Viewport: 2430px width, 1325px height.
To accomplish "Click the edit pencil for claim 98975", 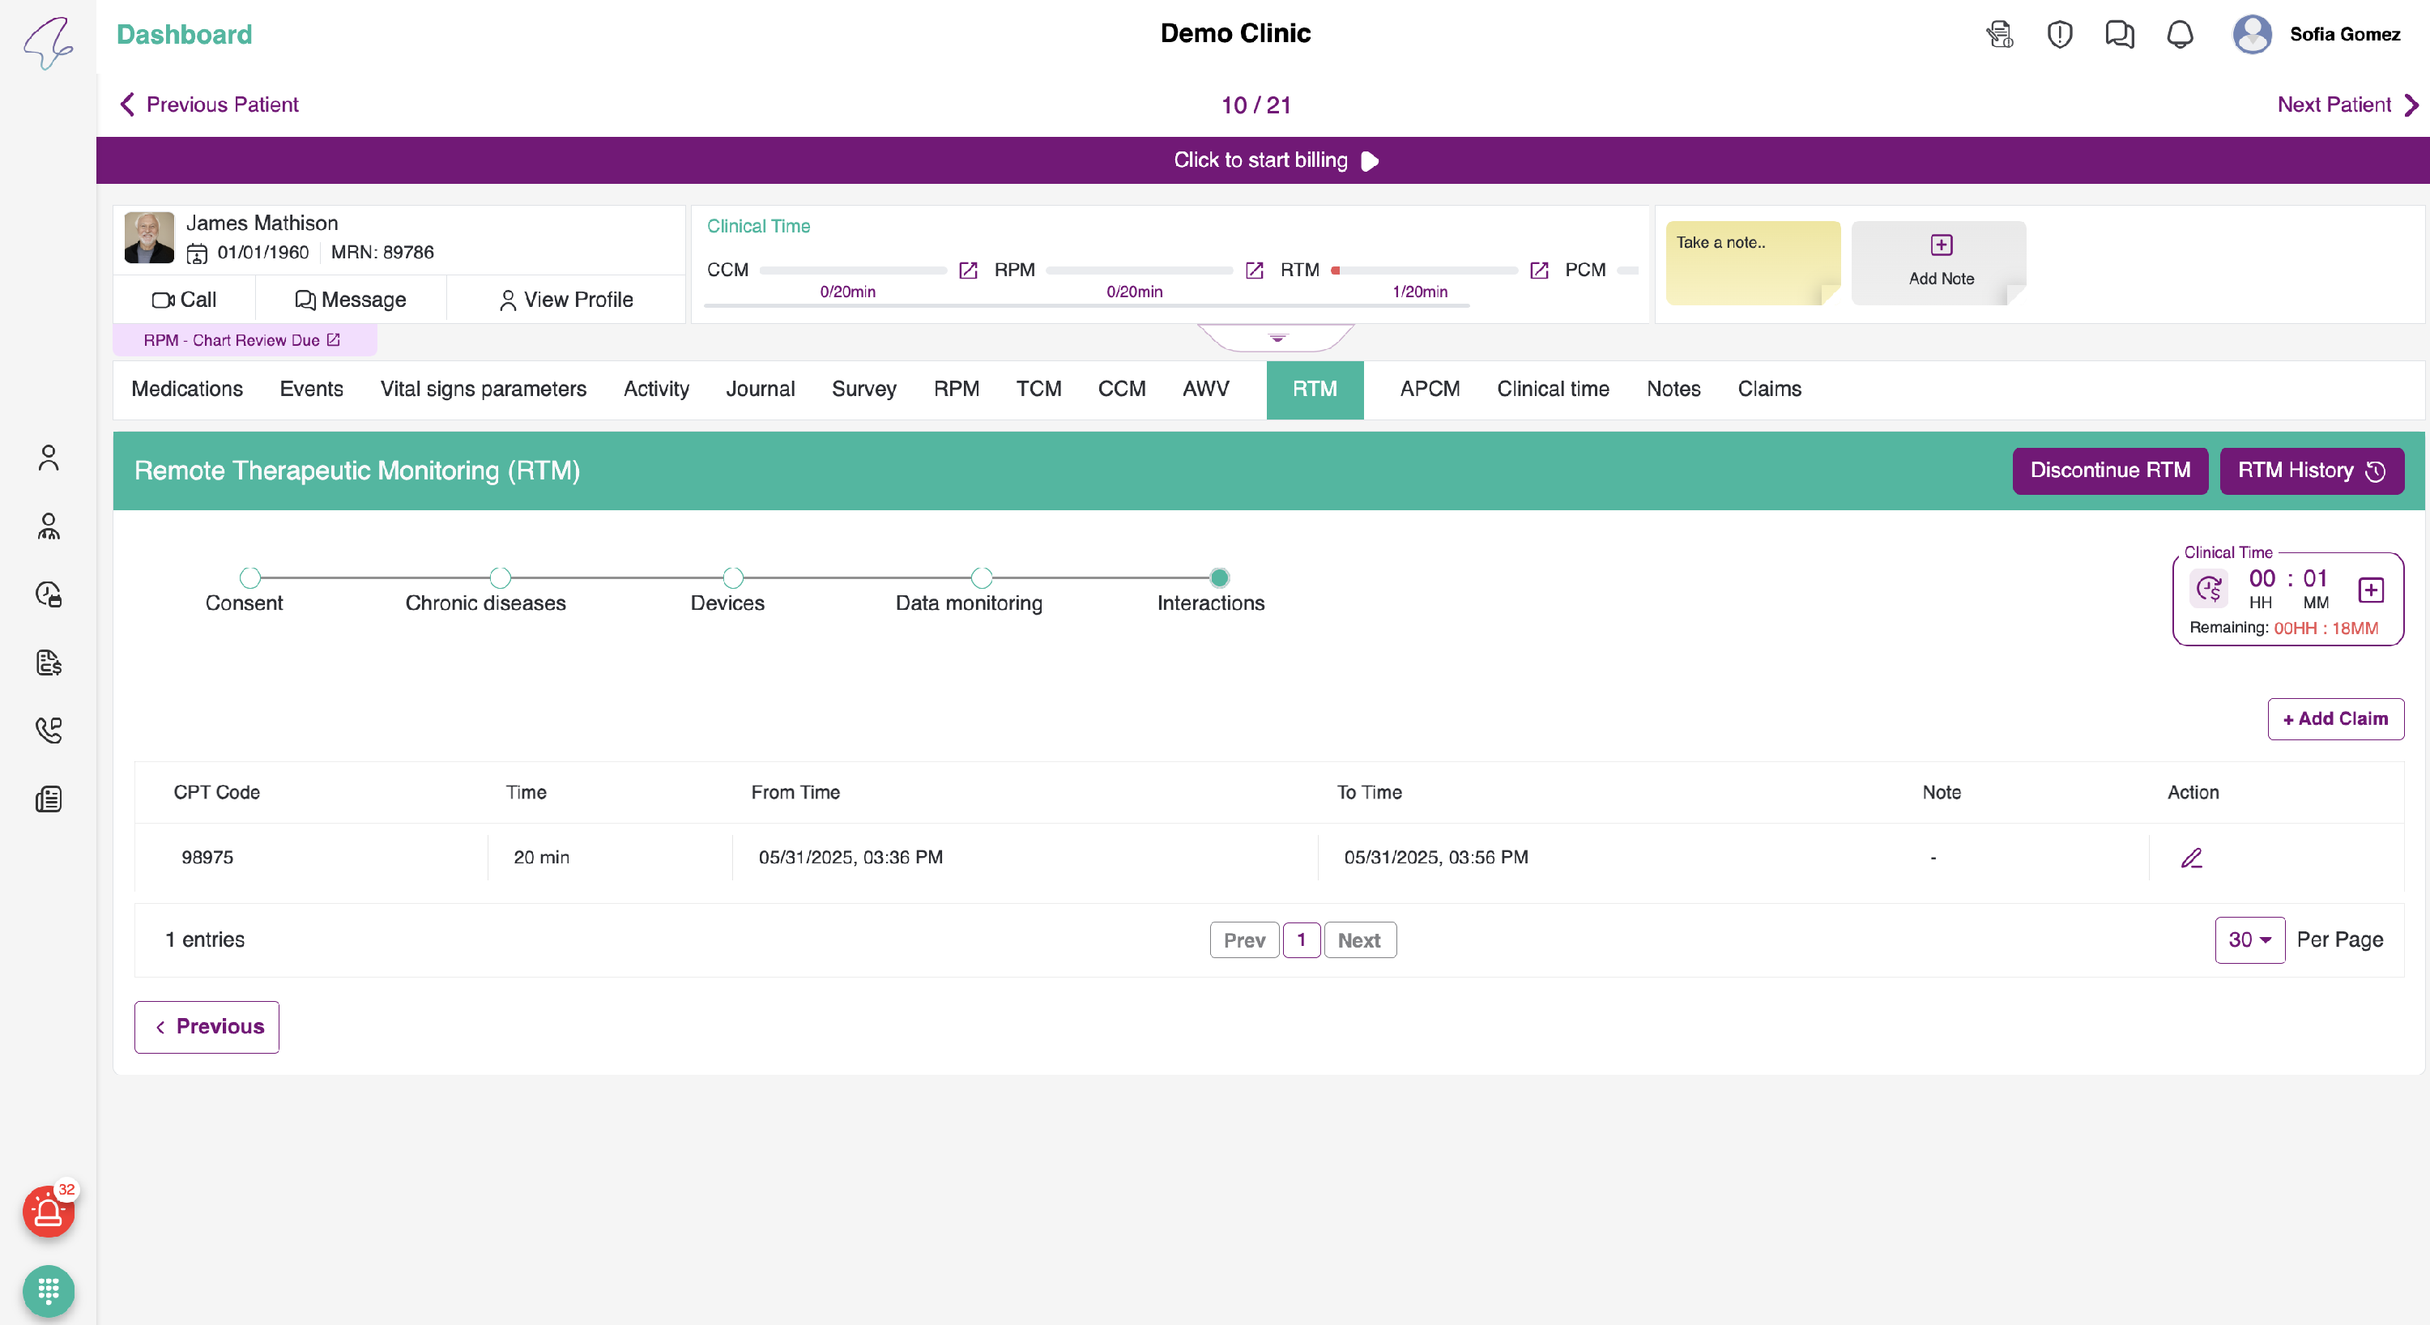I will click(x=2191, y=857).
